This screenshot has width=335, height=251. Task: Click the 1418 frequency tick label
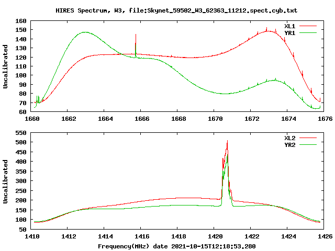coord(178,236)
